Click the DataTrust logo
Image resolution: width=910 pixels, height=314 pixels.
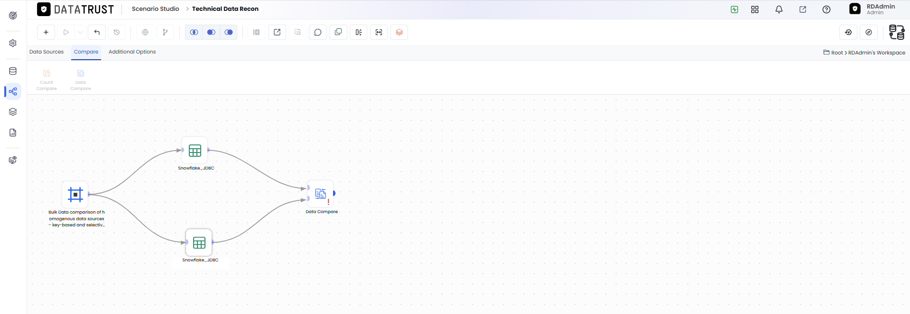coord(75,9)
